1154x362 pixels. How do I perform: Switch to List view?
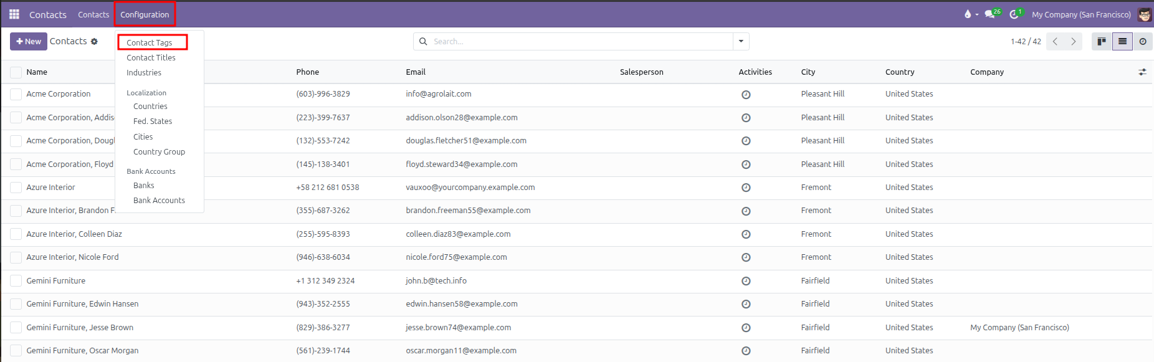tap(1122, 41)
